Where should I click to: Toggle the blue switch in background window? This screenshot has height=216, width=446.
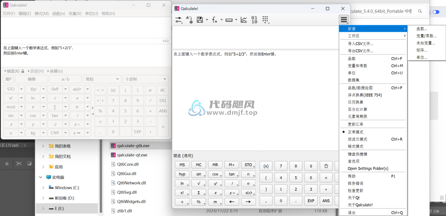[436, 12]
